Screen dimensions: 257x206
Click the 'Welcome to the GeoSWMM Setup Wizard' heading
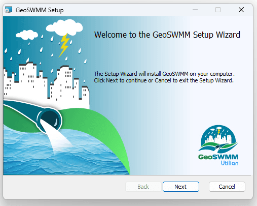[x=167, y=35]
